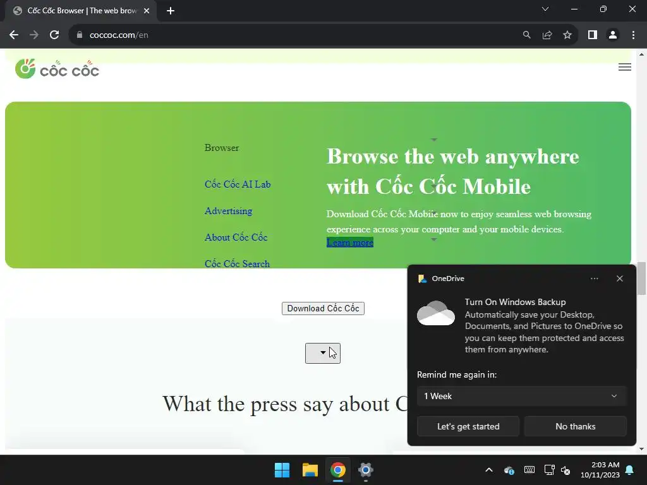
Task: Open Chrome three-dot menu
Action: (633, 35)
